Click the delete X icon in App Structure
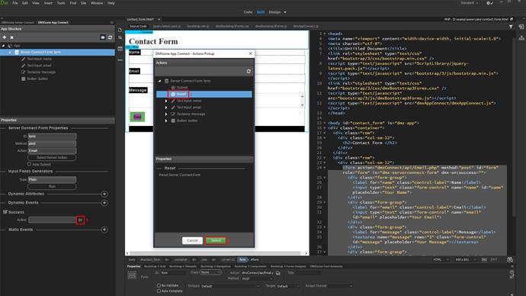 pos(11,37)
